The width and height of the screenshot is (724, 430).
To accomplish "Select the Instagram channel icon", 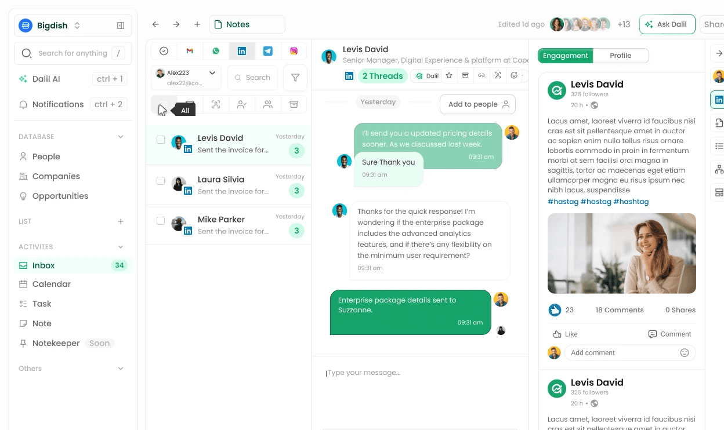I will (x=294, y=50).
